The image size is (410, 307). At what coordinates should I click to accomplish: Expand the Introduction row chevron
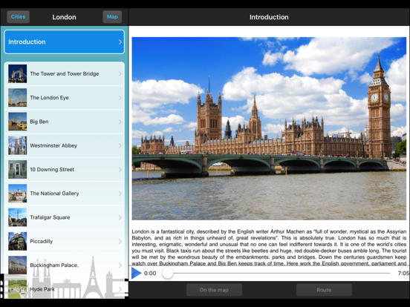(x=120, y=42)
